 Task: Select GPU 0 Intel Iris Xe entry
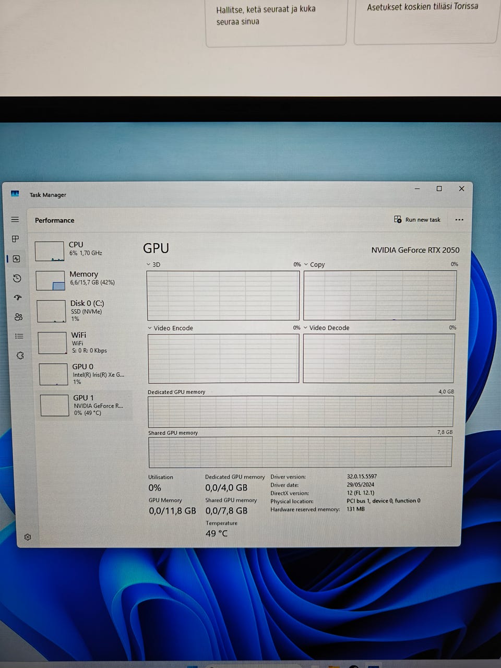[x=86, y=374]
